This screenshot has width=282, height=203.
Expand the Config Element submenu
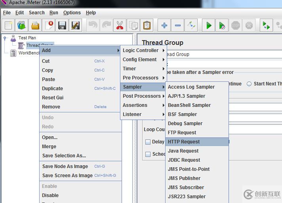[x=144, y=60]
